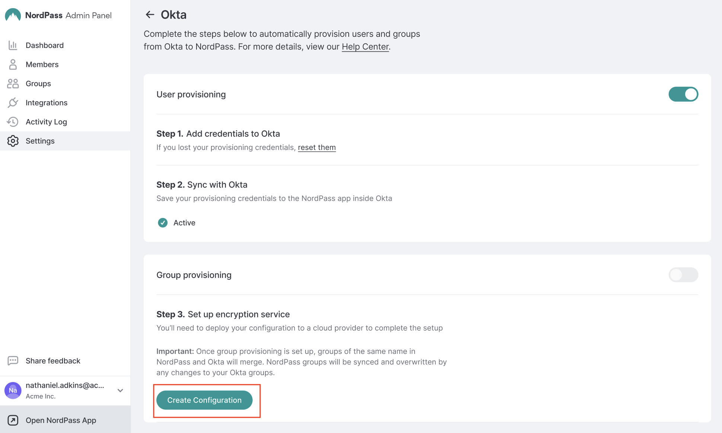Screen dimensions: 722x433
Task: Click the Share feedback chat bubble icon
Action: click(x=13, y=361)
